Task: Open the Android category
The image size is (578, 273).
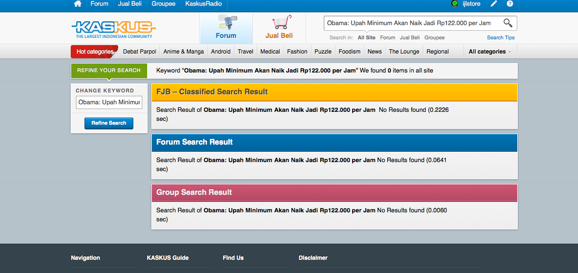Action: pyautogui.click(x=221, y=52)
